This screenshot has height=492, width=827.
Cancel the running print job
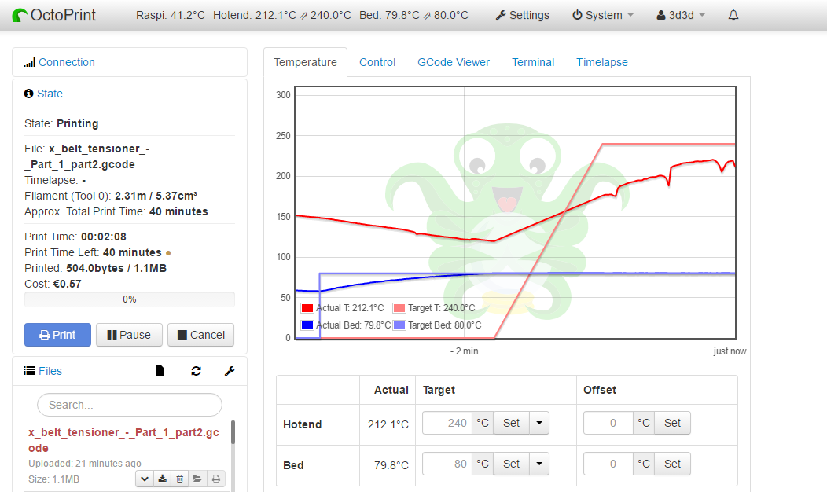coord(201,335)
